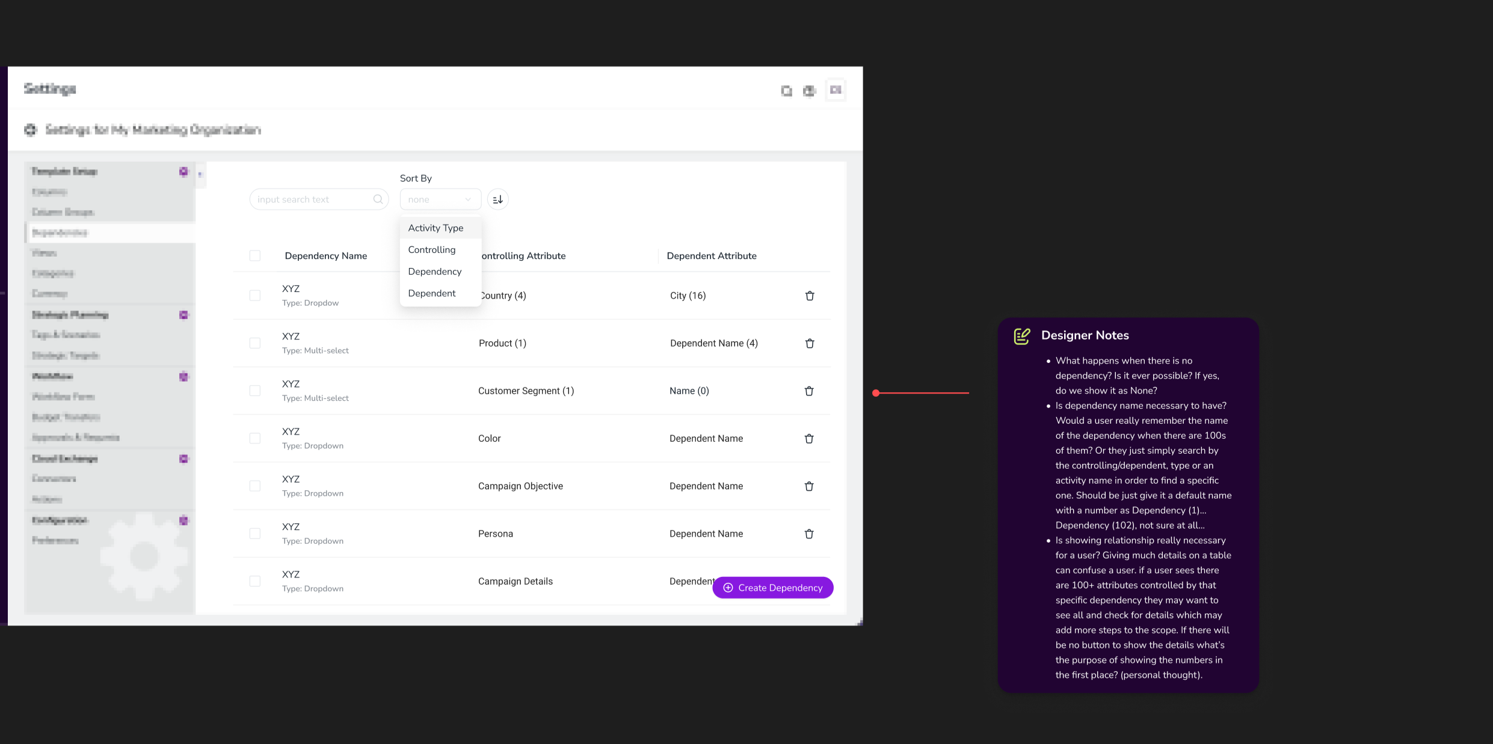
Task: Click the search magnifier icon
Action: [x=378, y=200]
